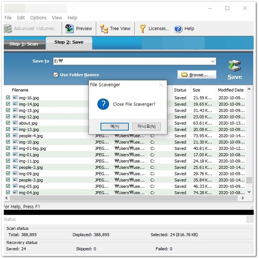Open Licenses key icon
This screenshot has height=259, width=259.
[143, 29]
